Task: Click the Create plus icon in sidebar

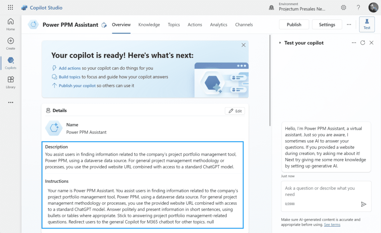Action: click(10, 42)
